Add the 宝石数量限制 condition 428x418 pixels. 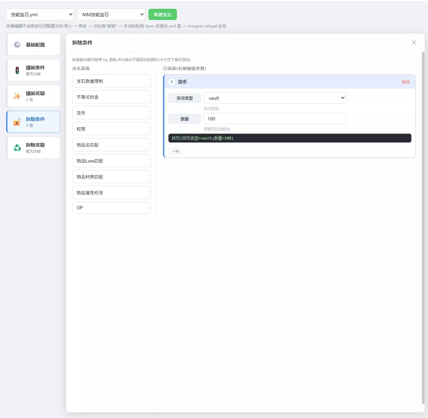point(111,81)
